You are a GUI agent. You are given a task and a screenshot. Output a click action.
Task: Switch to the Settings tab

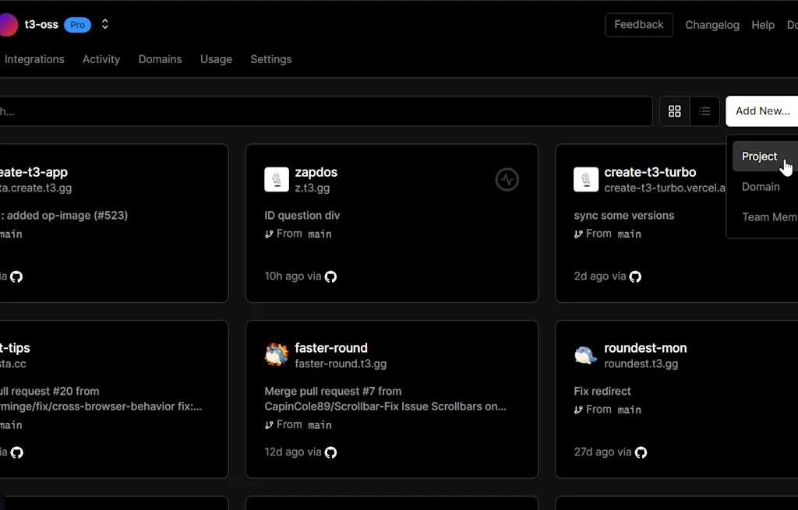pyautogui.click(x=270, y=59)
